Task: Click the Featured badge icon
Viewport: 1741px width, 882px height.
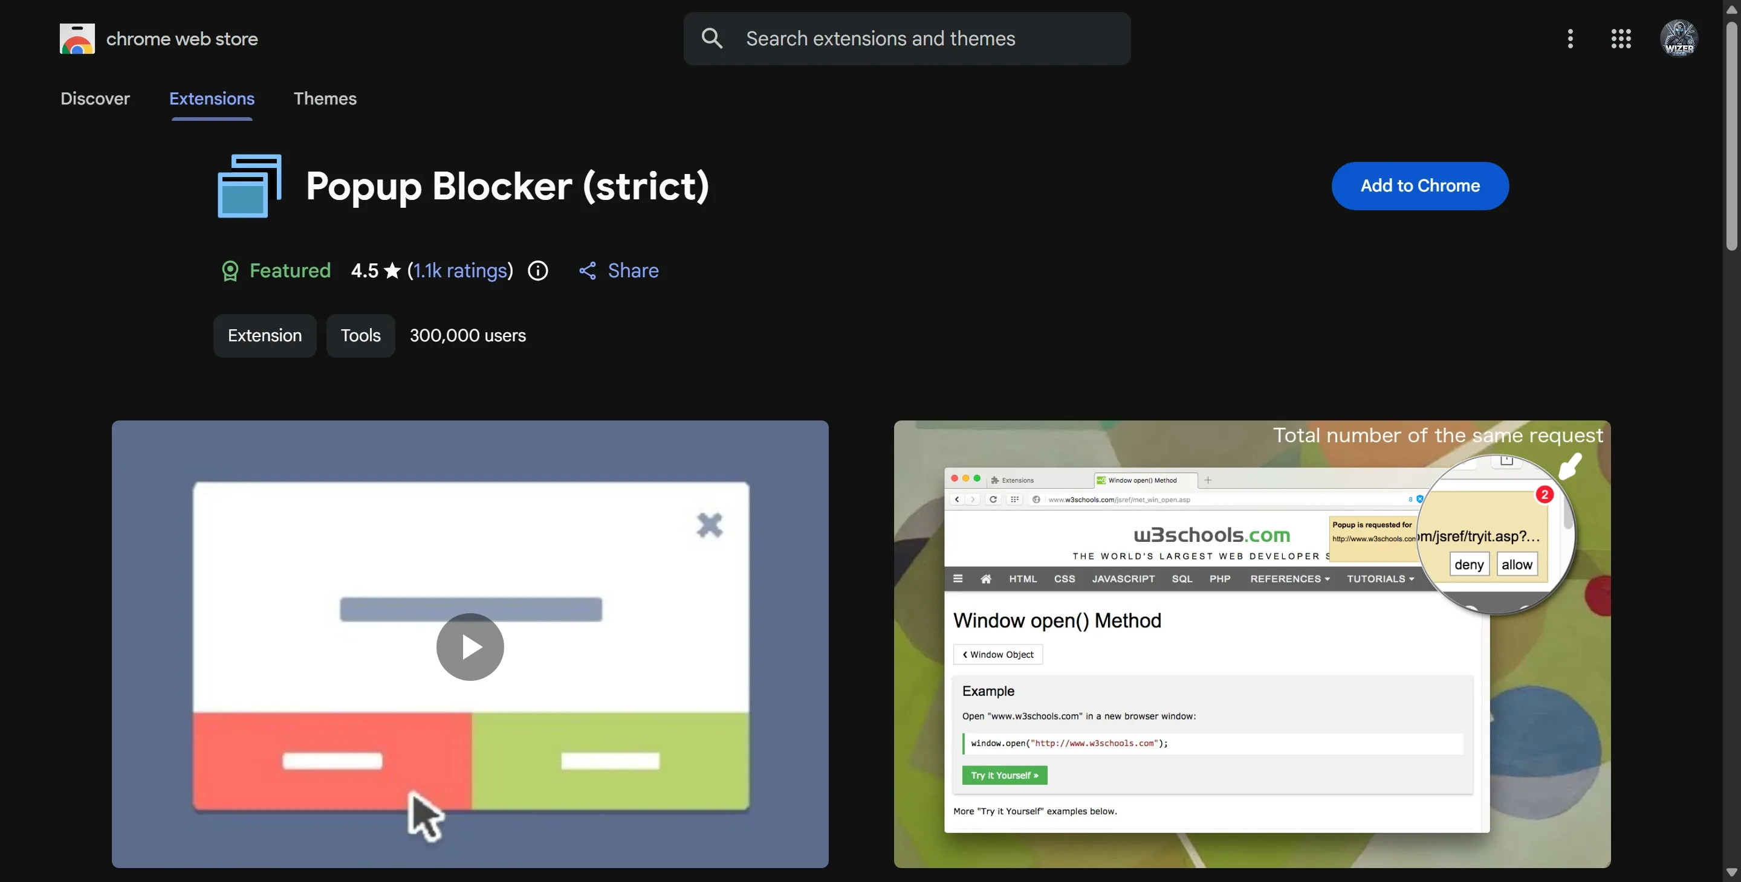Action: click(230, 271)
